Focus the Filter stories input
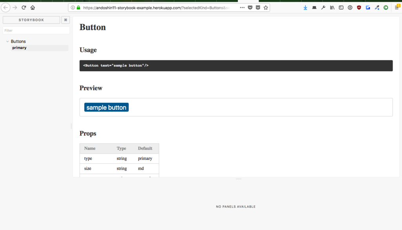This screenshot has width=402, height=230. point(36,31)
